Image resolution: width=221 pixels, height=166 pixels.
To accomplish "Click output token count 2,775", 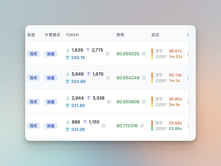I will tap(97, 50).
